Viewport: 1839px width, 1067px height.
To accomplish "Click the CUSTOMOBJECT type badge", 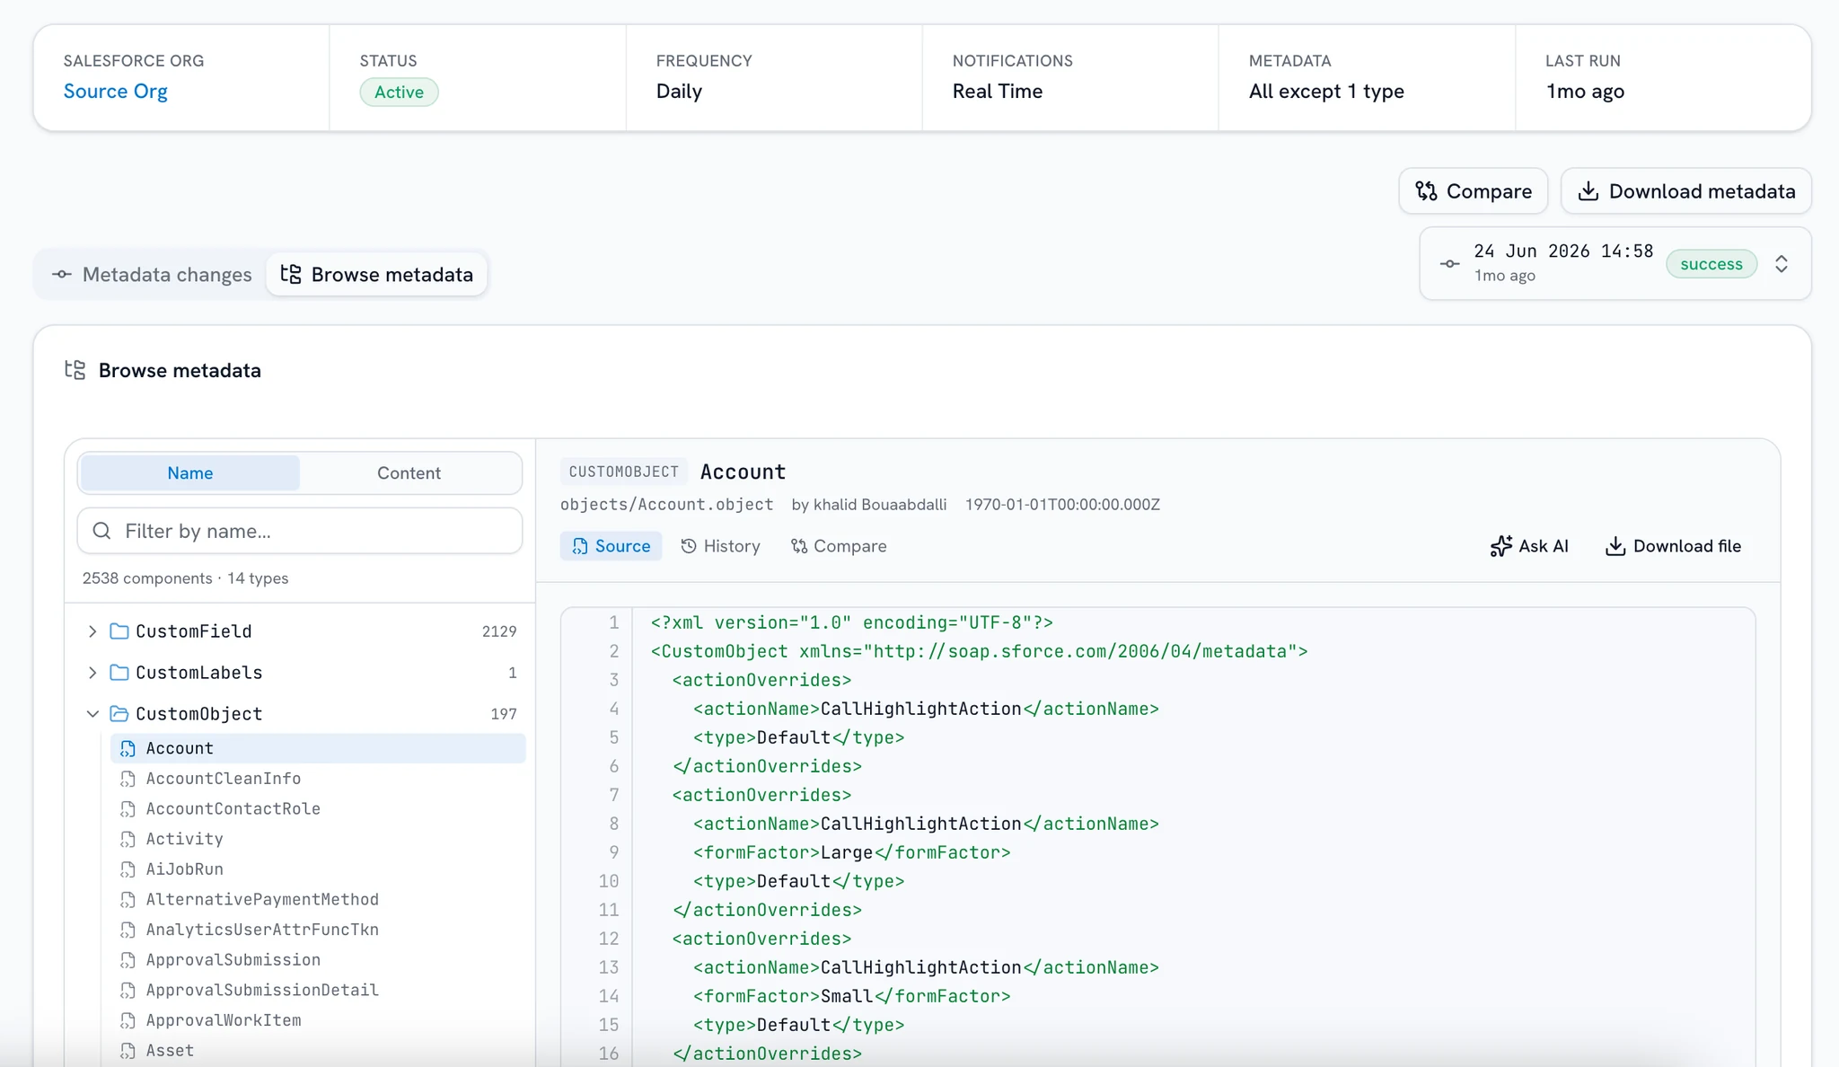I will click(623, 472).
